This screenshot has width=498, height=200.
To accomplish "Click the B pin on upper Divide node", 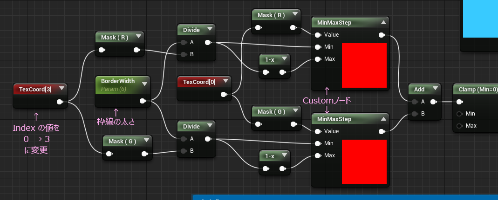I will pos(184,54).
